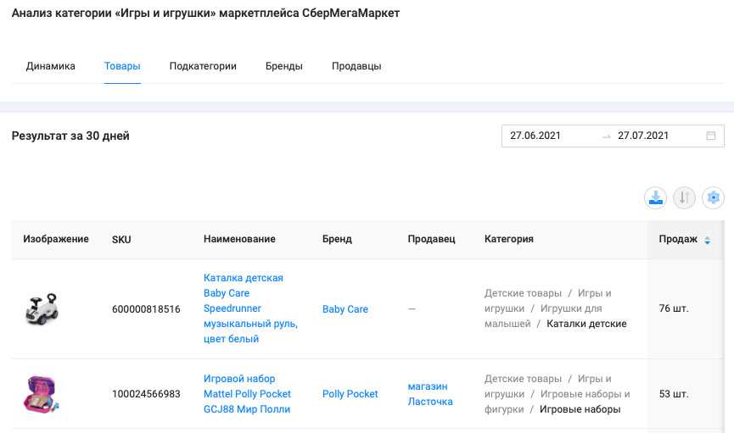Switch to the Динамика tab
The height and width of the screenshot is (433, 734).
(51, 66)
